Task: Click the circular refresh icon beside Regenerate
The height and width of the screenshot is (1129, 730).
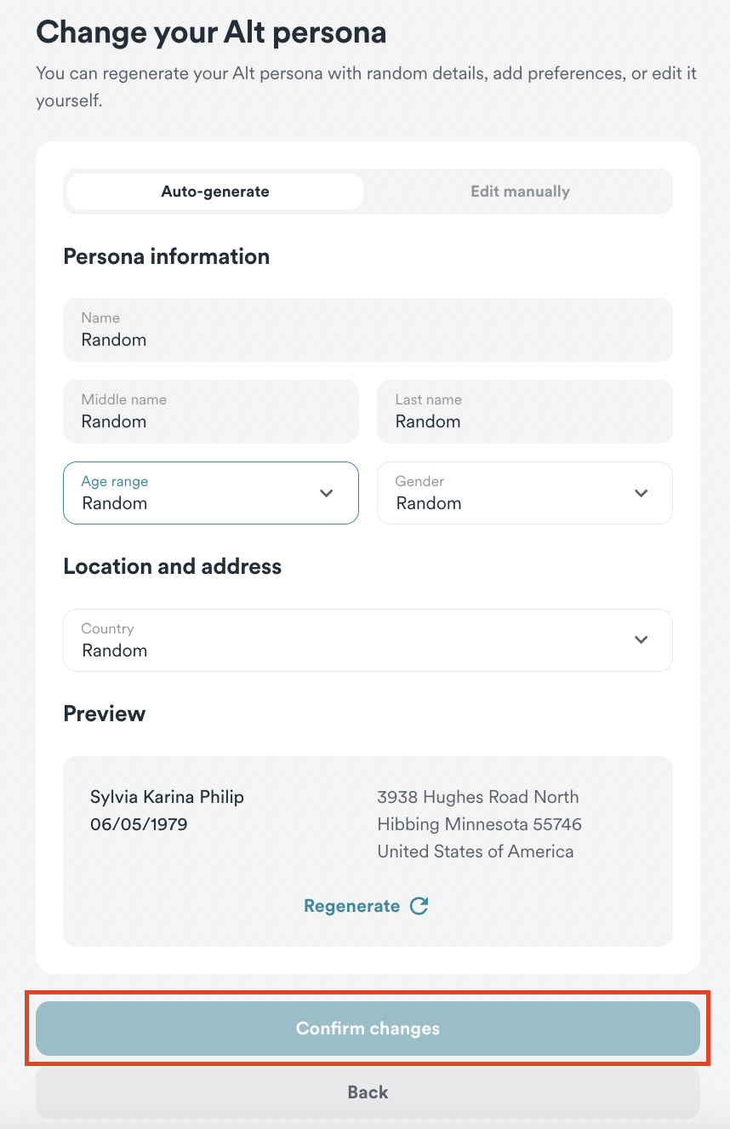Action: (x=419, y=906)
